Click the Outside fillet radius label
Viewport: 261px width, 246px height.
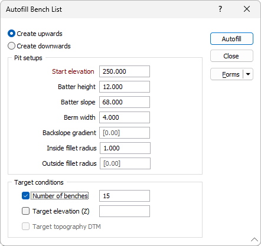tap(69, 163)
